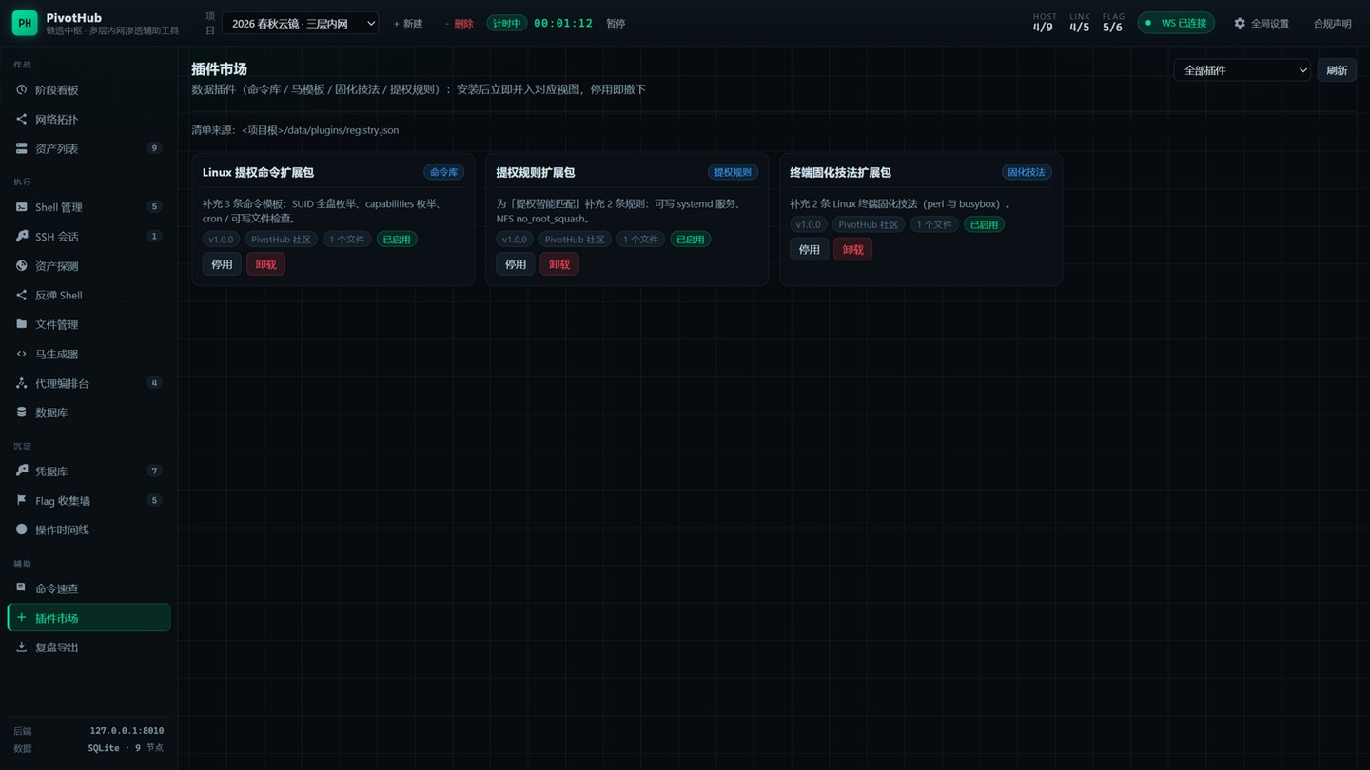Click the LINK 4/5 counter

[x=1079, y=23]
